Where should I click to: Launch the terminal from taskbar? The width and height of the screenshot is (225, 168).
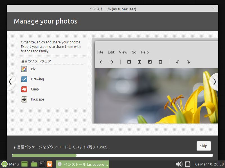42,164
